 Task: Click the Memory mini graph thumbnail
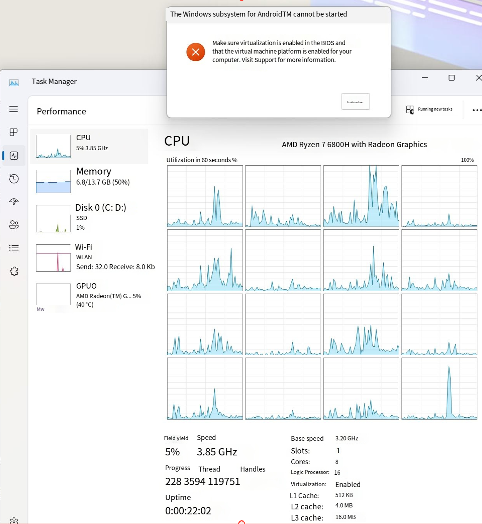pyautogui.click(x=53, y=181)
